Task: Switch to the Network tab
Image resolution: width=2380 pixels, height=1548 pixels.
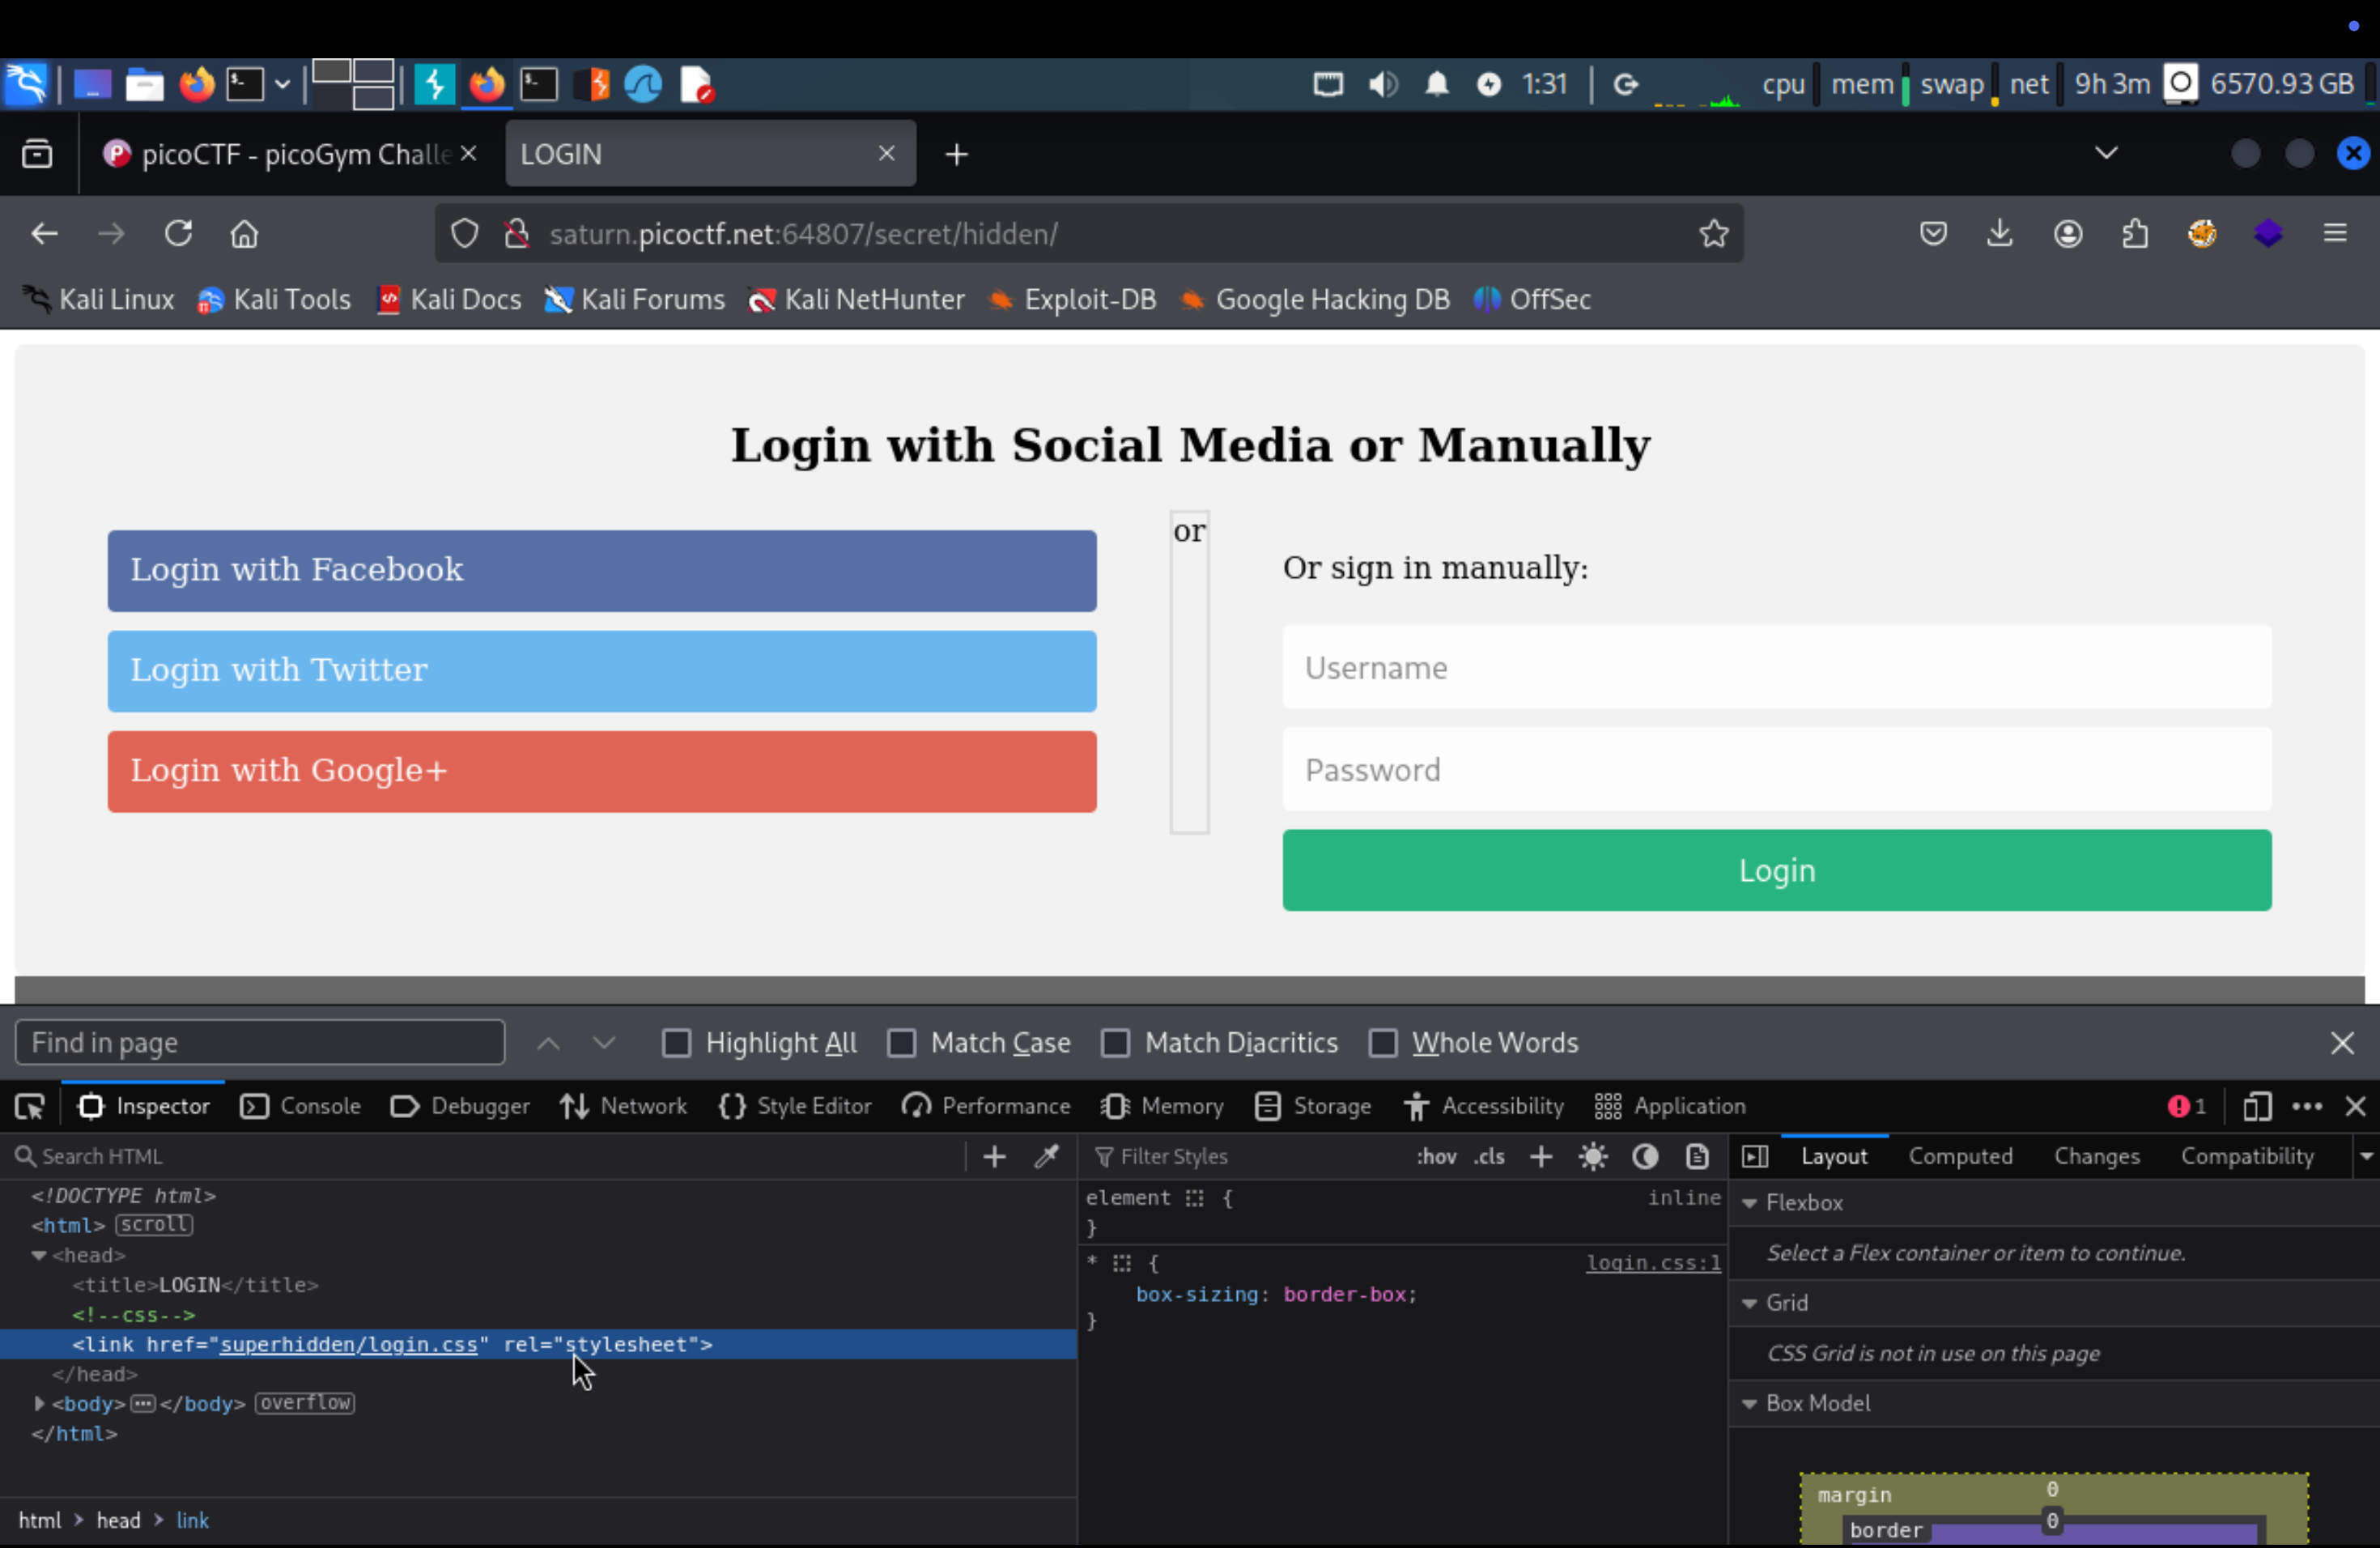Action: (623, 1106)
